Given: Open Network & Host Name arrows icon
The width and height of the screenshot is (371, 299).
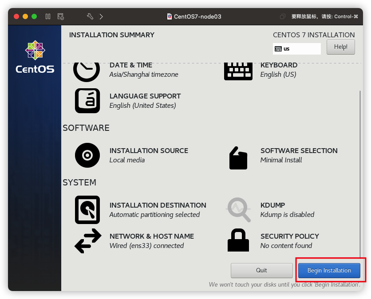Looking at the screenshot, I should tap(88, 241).
